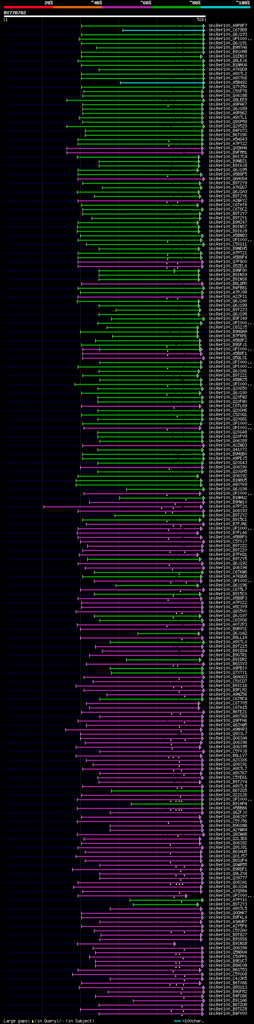Click hit label UniRef100_Q6J191
254x1024 pixels.
click(228, 43)
